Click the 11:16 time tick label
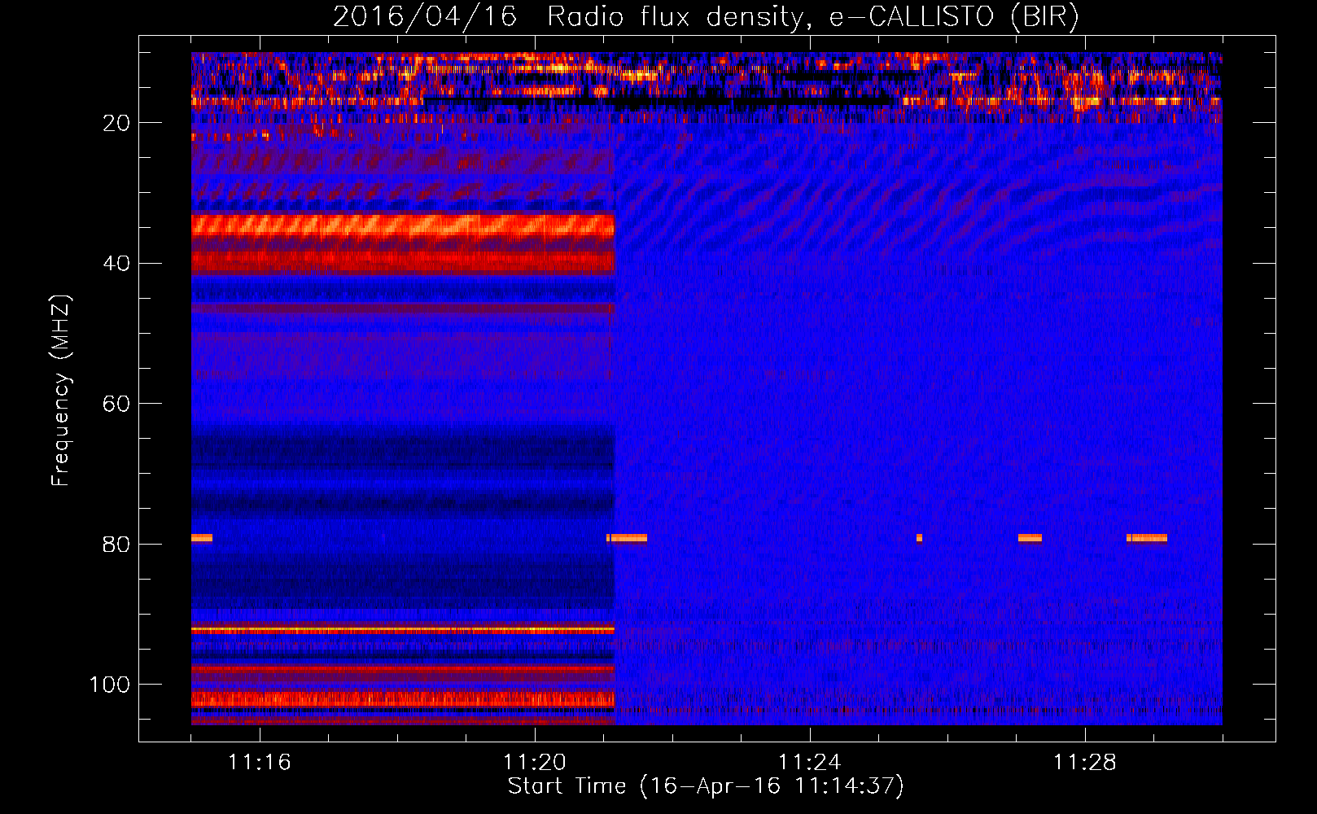This screenshot has height=814, width=1317. (259, 763)
